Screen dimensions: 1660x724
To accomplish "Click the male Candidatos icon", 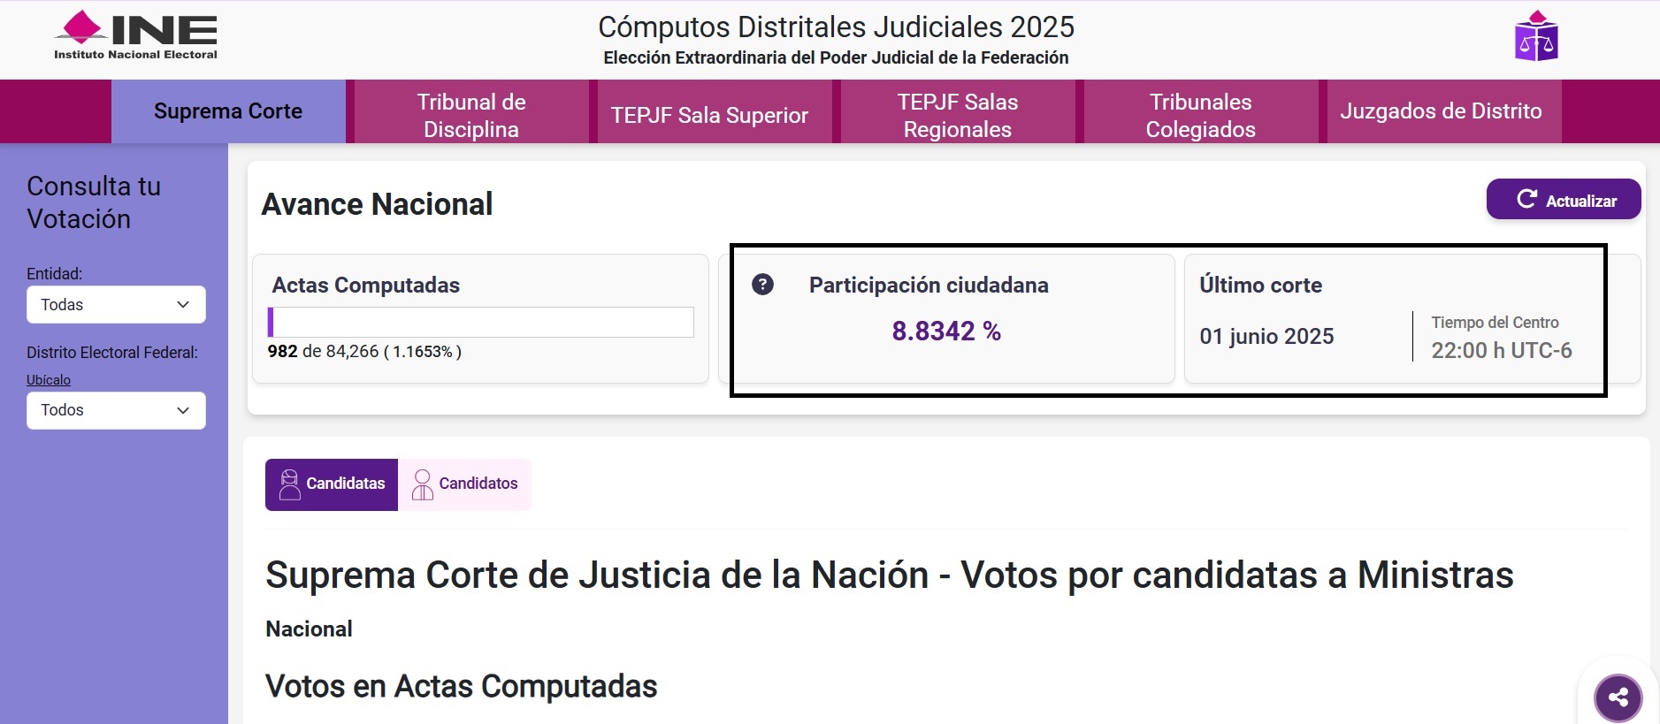I will pyautogui.click(x=423, y=484).
